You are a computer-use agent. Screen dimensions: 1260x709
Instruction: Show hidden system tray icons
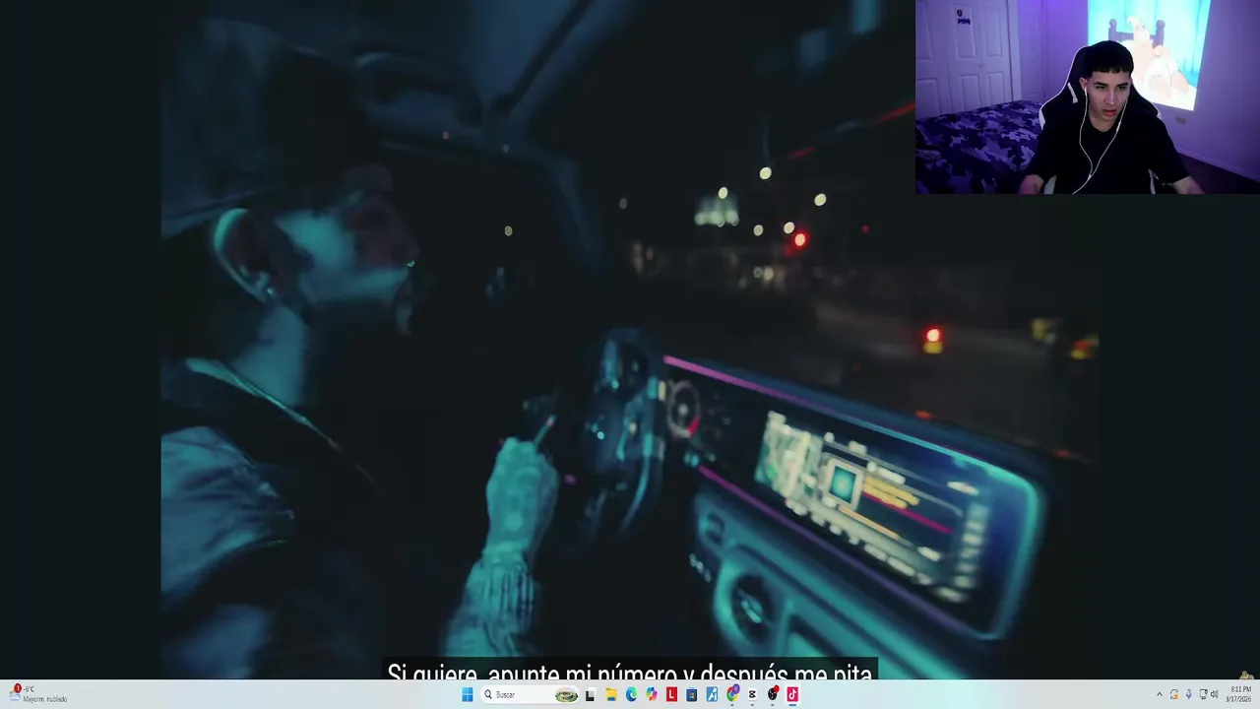tap(1160, 694)
